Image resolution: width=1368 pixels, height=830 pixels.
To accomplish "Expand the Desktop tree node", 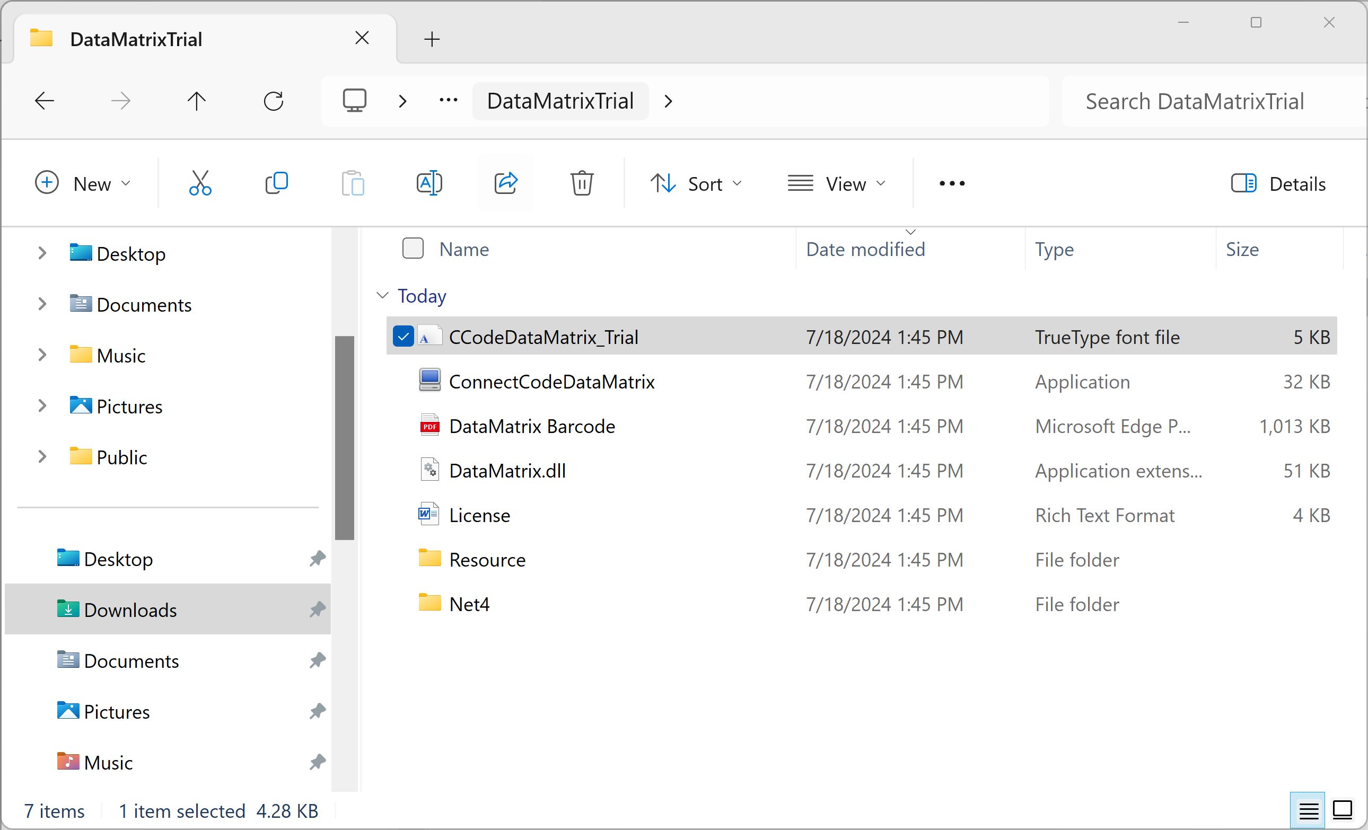I will pyautogui.click(x=42, y=253).
